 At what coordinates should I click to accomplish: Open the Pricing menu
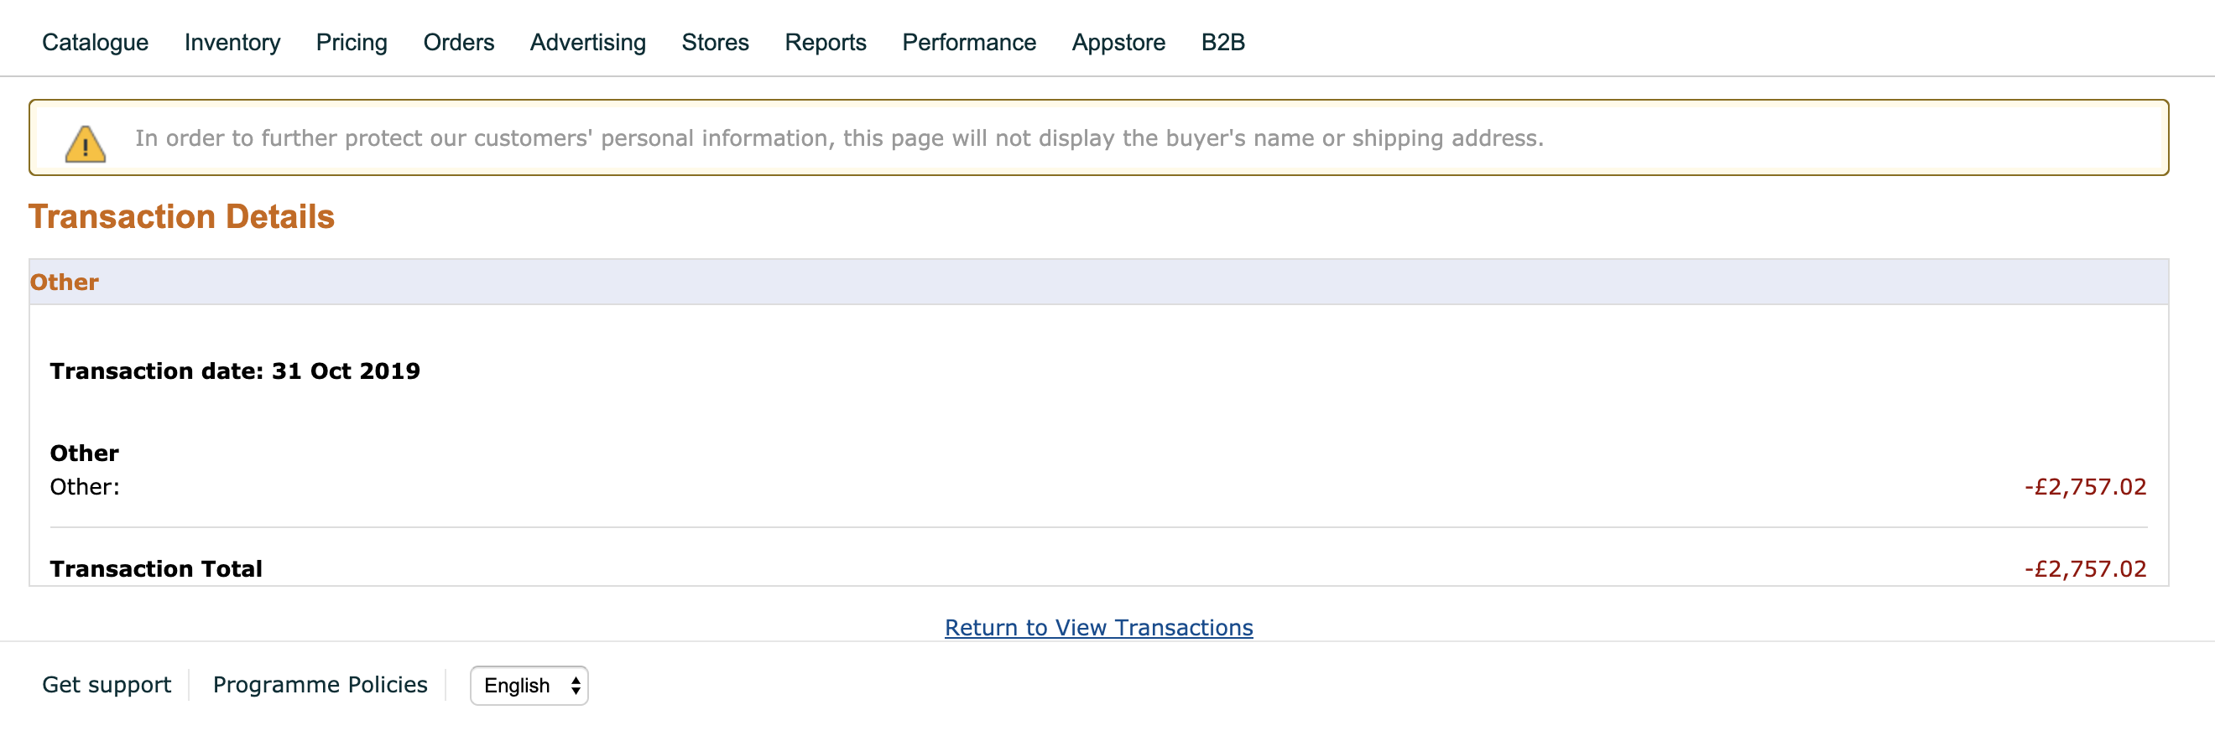(352, 42)
